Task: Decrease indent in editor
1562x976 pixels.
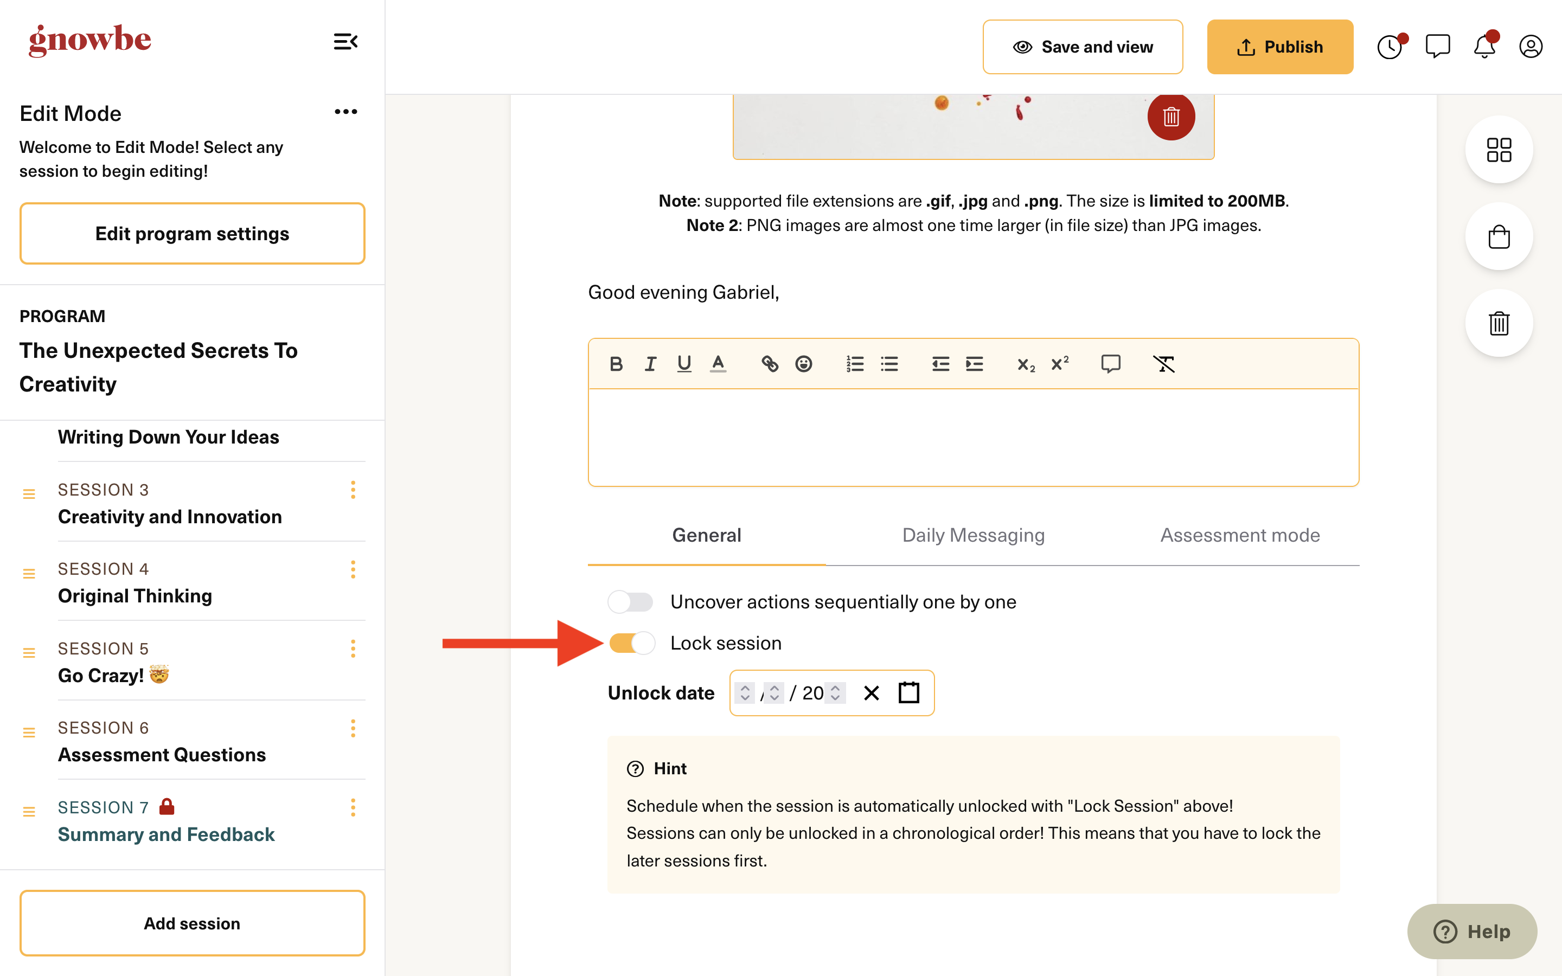Action: click(940, 364)
